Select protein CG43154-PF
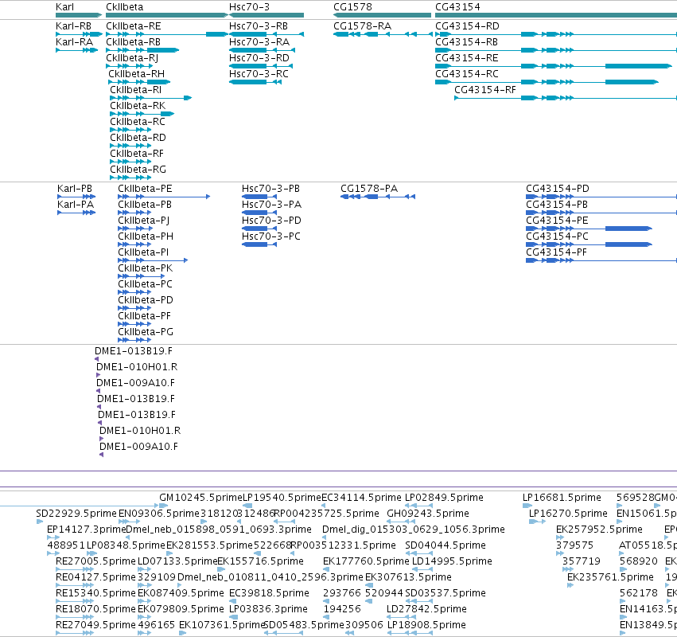This screenshot has width=677, height=637. 556,252
